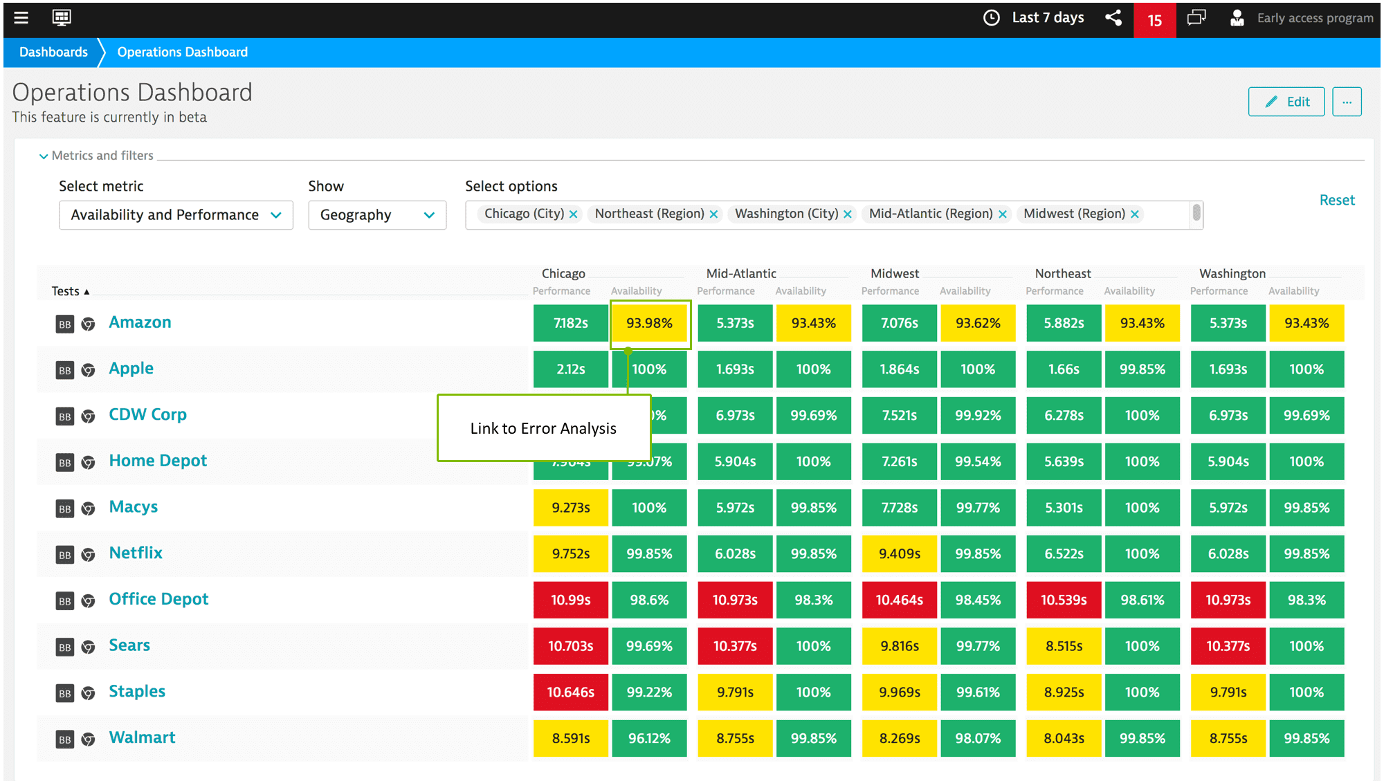Open the CDW Corp test link
The height and width of the screenshot is (781, 1384).
[147, 414]
